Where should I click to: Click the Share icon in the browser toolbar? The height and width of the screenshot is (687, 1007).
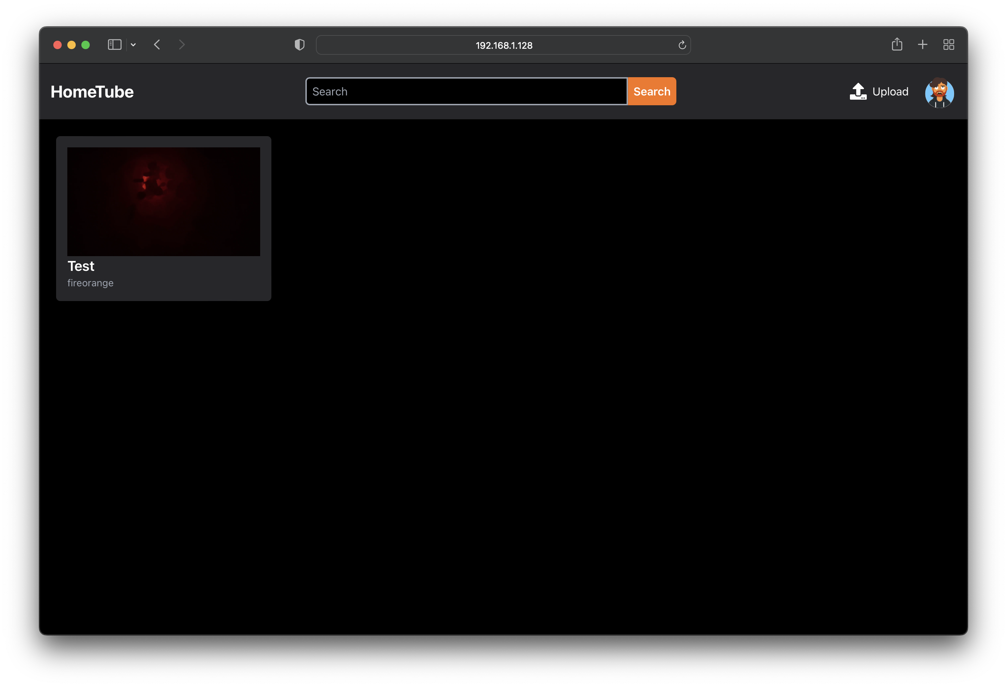coord(897,45)
